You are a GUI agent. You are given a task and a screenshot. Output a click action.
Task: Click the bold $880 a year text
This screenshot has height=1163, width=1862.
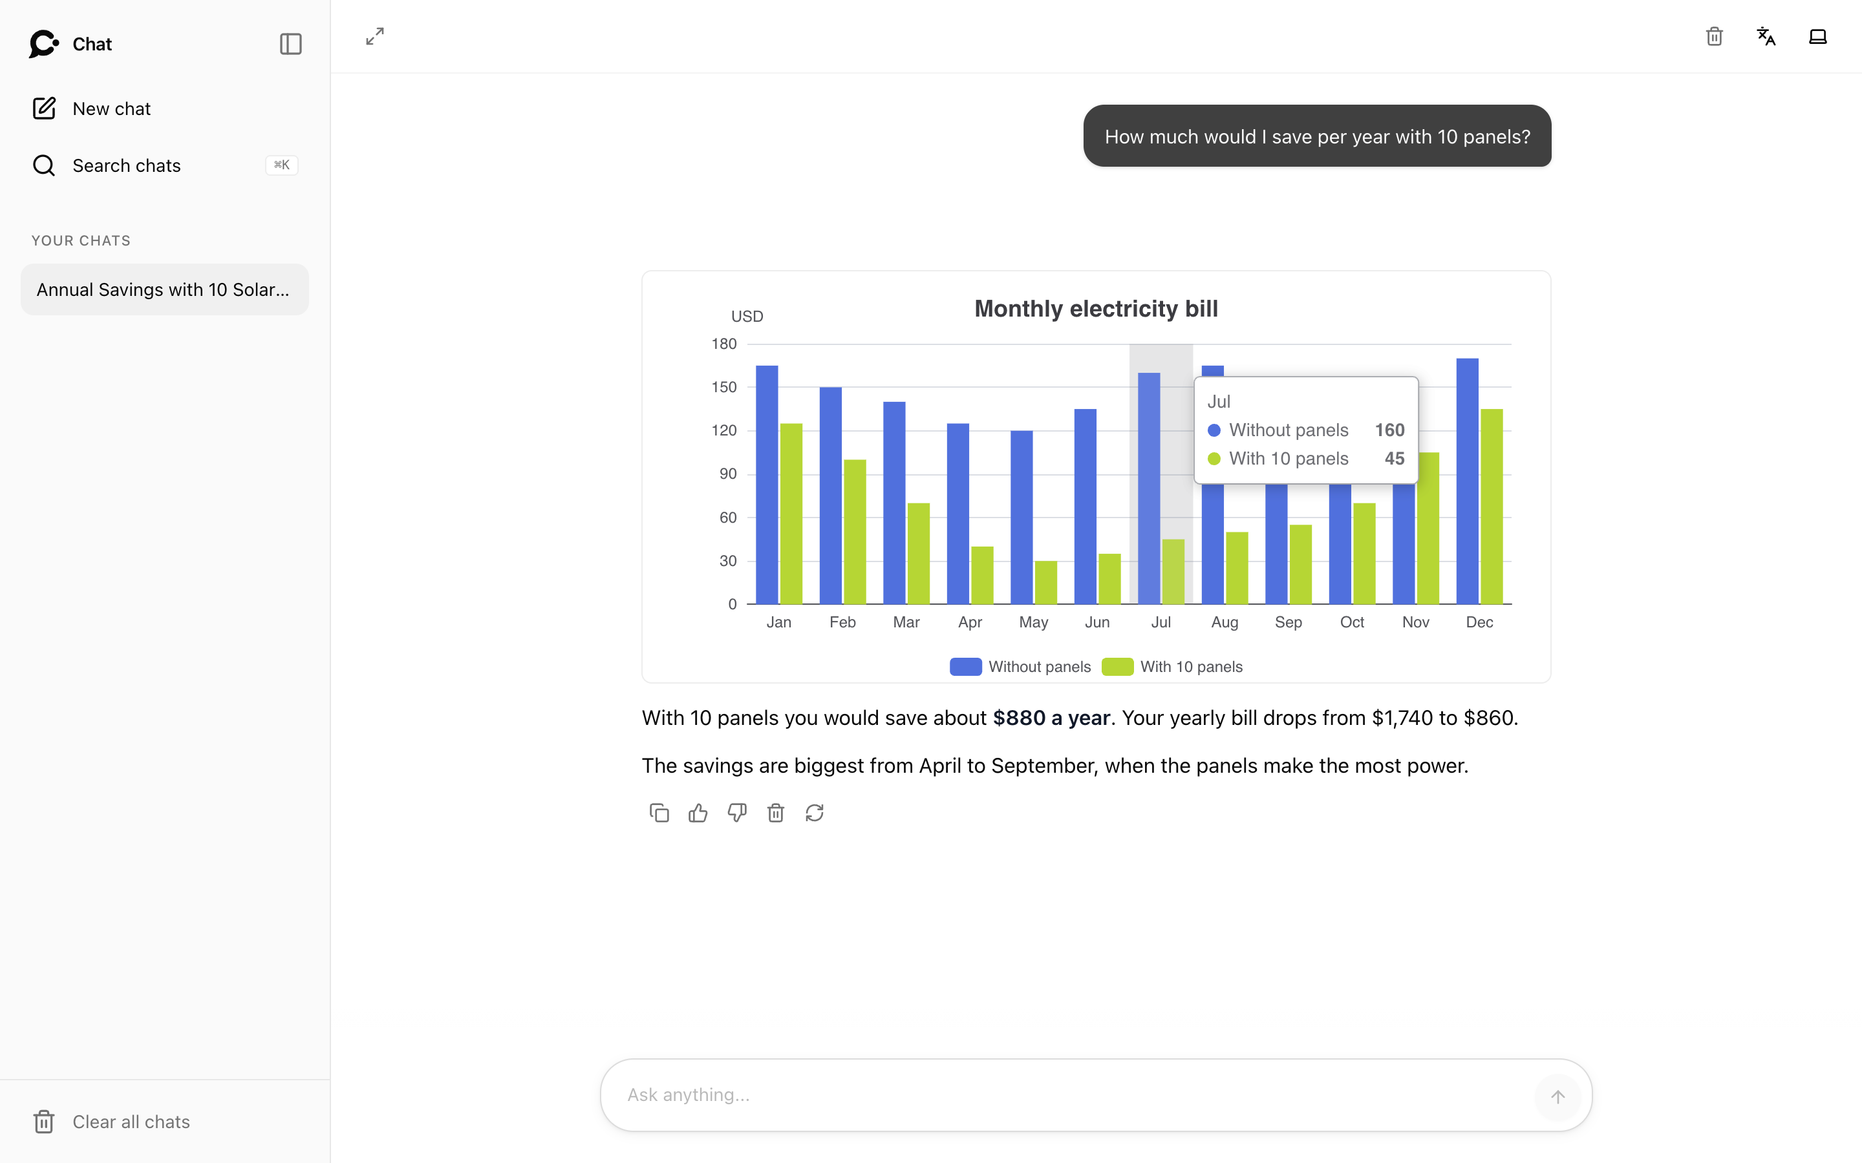[1051, 718]
